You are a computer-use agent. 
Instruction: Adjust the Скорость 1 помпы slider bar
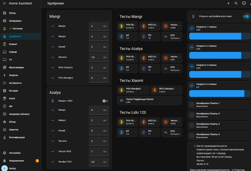click(220, 36)
